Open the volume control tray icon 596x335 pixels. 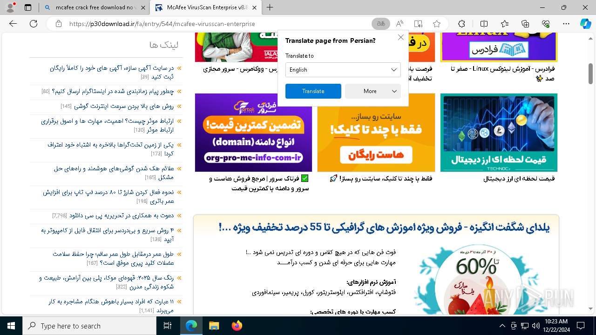click(535, 326)
